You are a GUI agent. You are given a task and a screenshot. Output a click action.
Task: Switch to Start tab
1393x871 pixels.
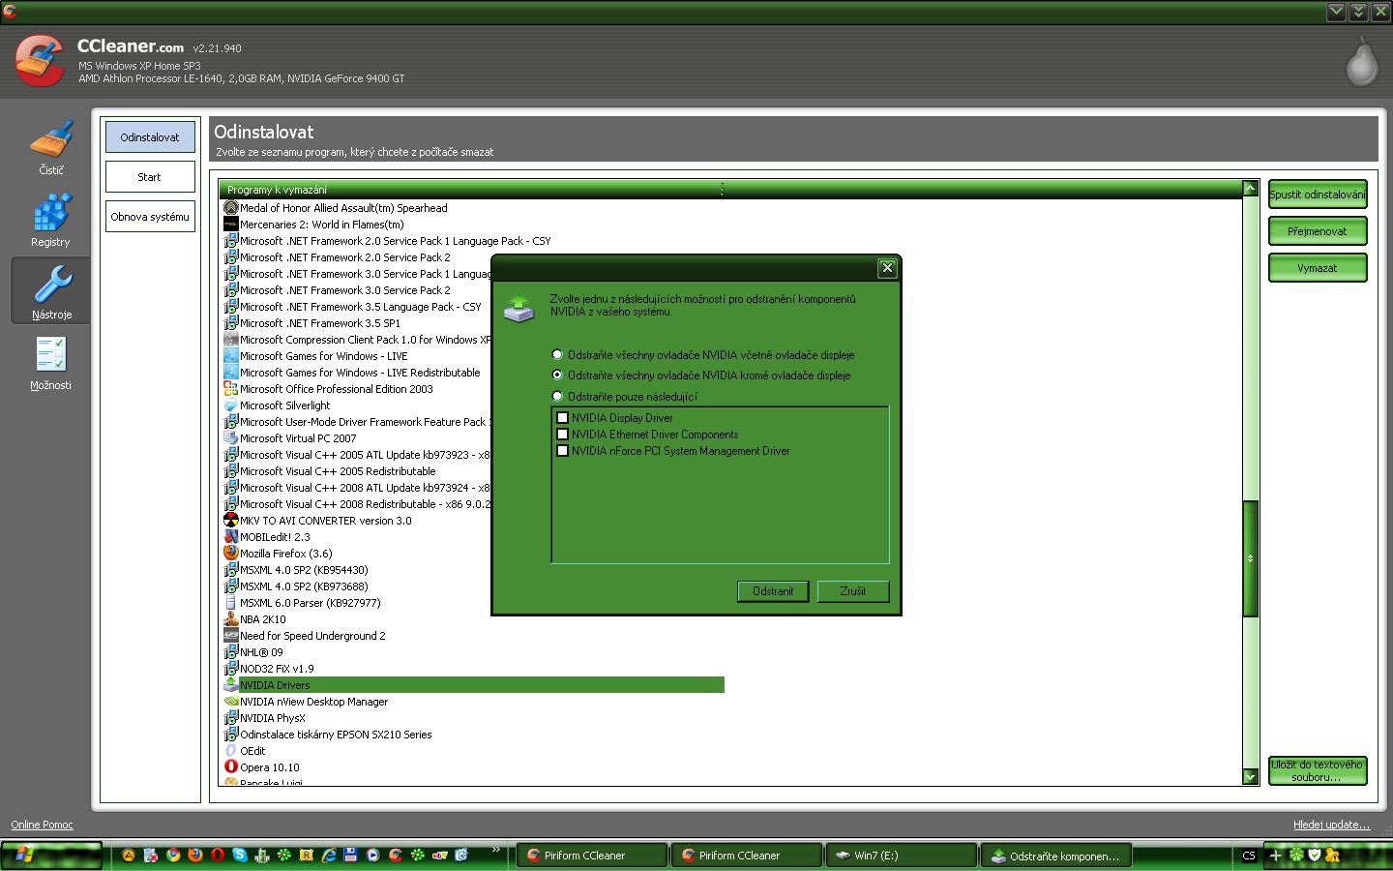150,177
